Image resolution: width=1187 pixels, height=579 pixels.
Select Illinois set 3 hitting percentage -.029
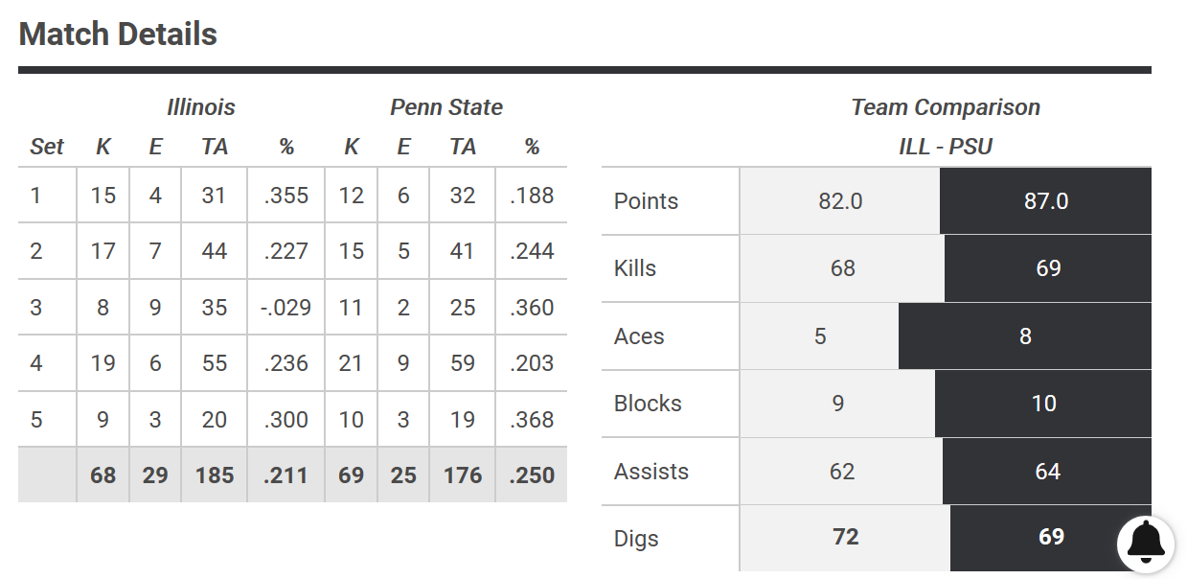click(x=285, y=308)
